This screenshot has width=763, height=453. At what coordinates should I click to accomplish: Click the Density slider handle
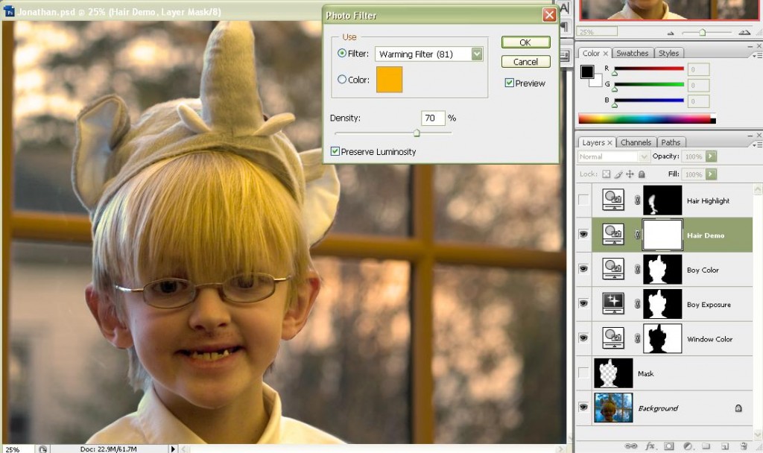click(417, 133)
